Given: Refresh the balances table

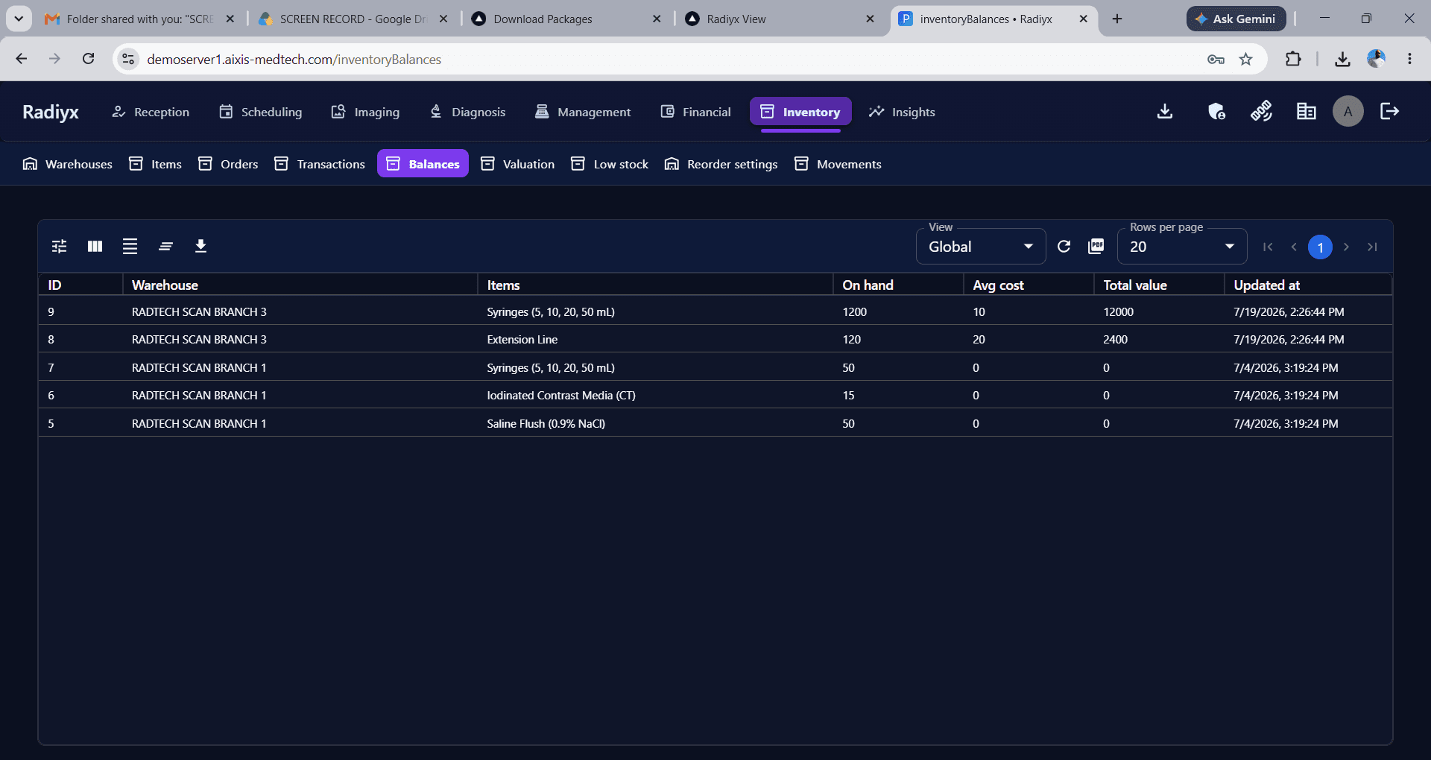Looking at the screenshot, I should pyautogui.click(x=1064, y=247).
